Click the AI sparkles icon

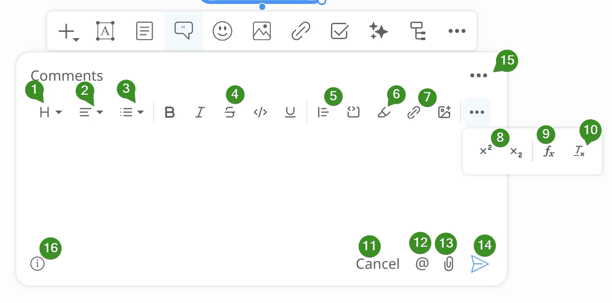378,31
